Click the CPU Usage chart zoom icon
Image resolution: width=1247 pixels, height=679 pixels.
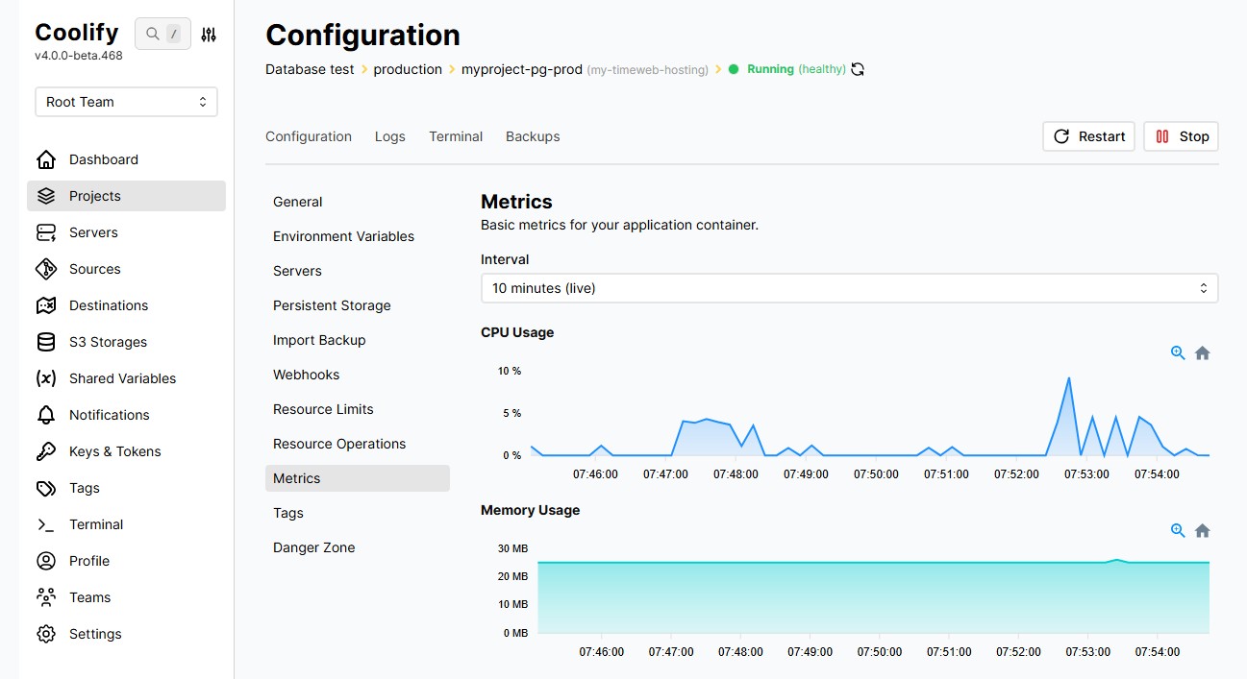point(1178,353)
